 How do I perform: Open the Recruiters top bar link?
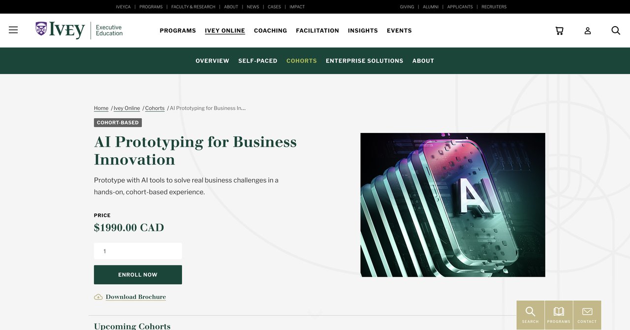pyautogui.click(x=494, y=7)
